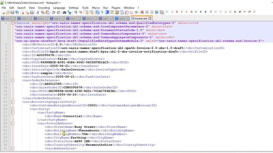Click the value 'CON0095678' in SalesOrderID
Image resolution: width=273 pixels, height=153 pixels.
coord(73,88)
